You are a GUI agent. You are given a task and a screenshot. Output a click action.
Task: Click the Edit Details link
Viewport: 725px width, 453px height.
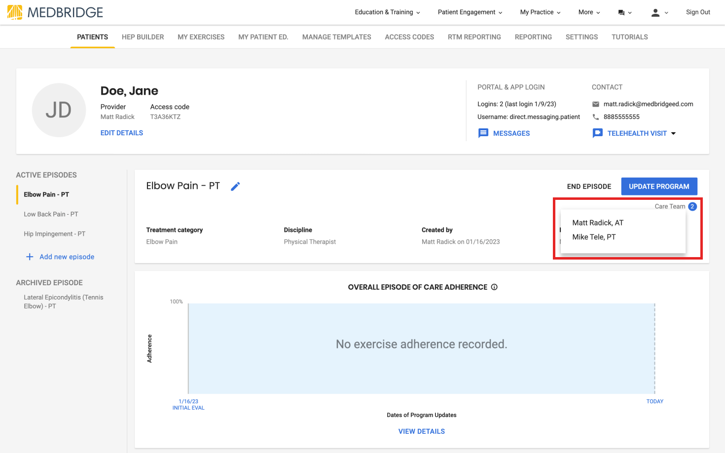coord(122,133)
